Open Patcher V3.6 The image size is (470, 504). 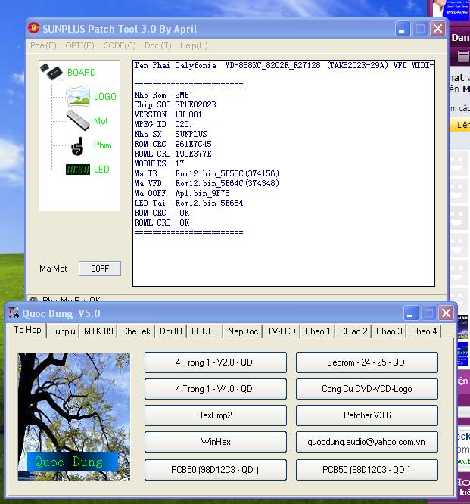click(366, 415)
